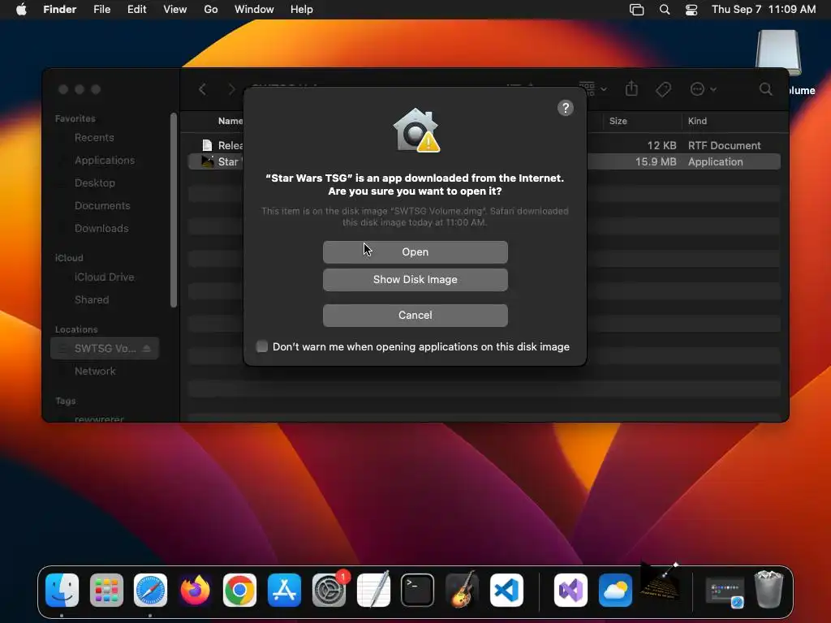Open the Finder group-by dropdown
Screen dimensions: 831x623
pos(592,89)
